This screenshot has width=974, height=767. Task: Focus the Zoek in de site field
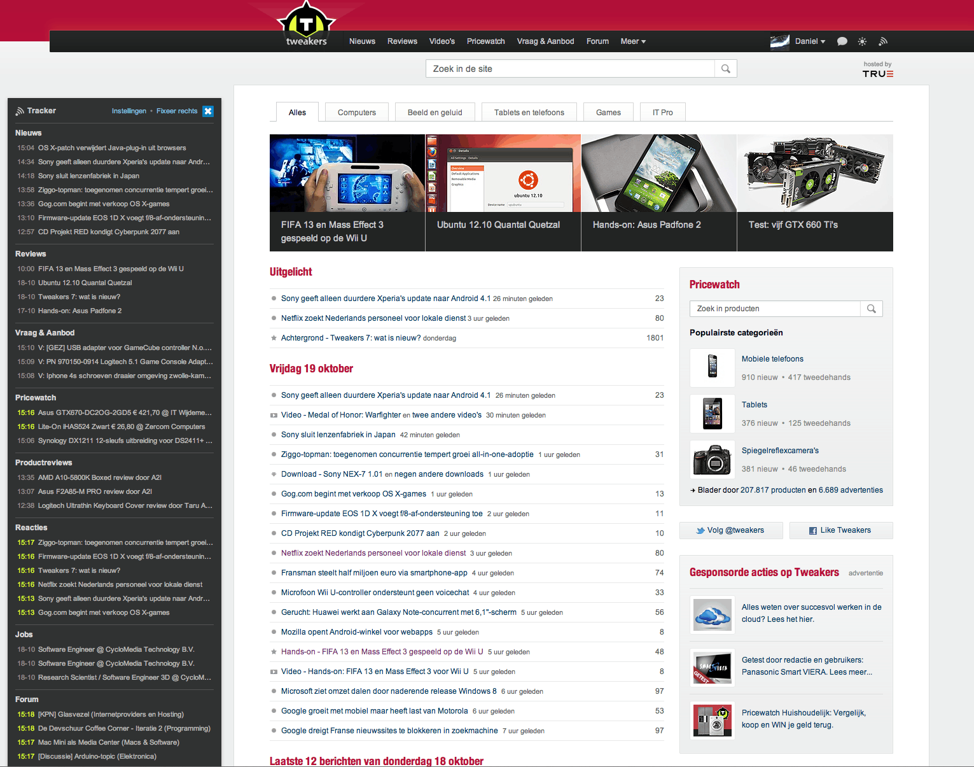pyautogui.click(x=571, y=69)
